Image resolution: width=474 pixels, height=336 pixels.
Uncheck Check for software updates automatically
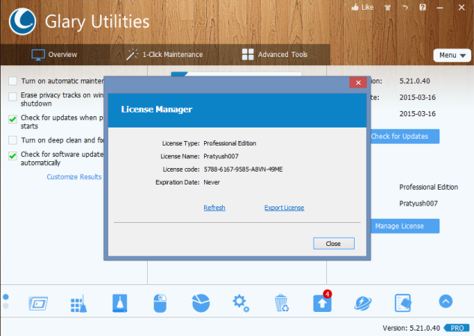point(13,156)
